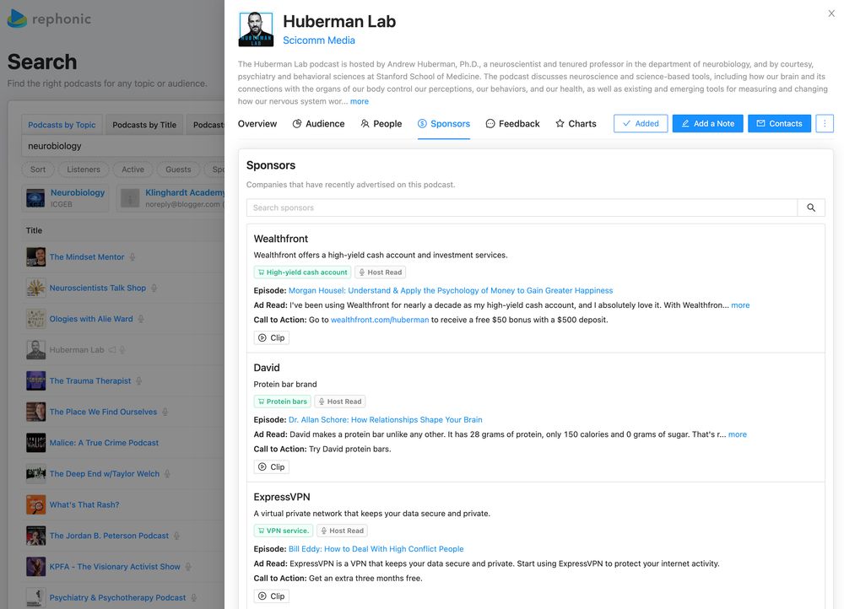Click the Huberman Lab podcast cover art
The height and width of the screenshot is (609, 844).
point(256,29)
